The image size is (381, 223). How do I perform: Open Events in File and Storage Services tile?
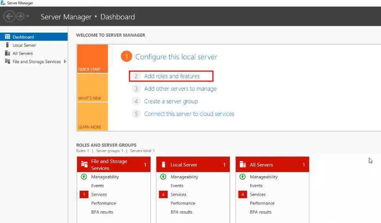(x=97, y=186)
